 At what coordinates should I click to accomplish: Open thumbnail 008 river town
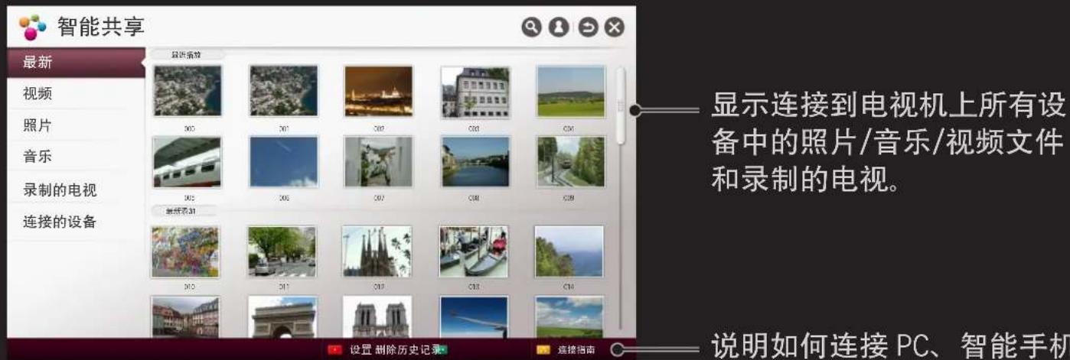pos(475,162)
